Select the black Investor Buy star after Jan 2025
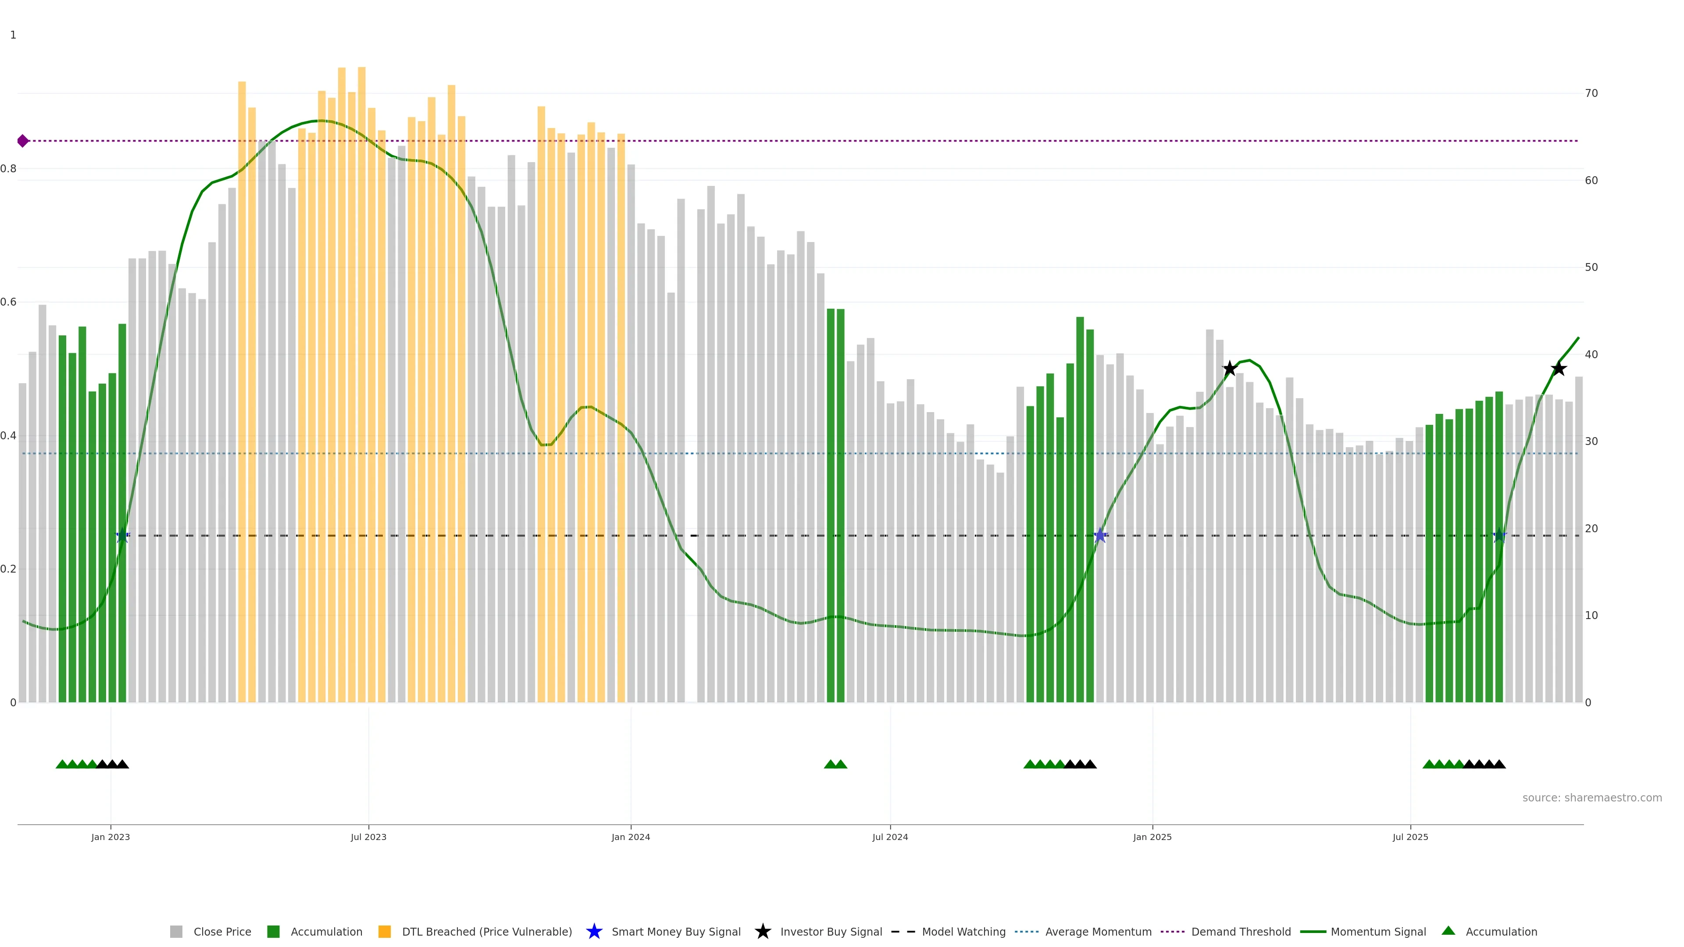The height and width of the screenshot is (947, 1684). [x=1230, y=369]
